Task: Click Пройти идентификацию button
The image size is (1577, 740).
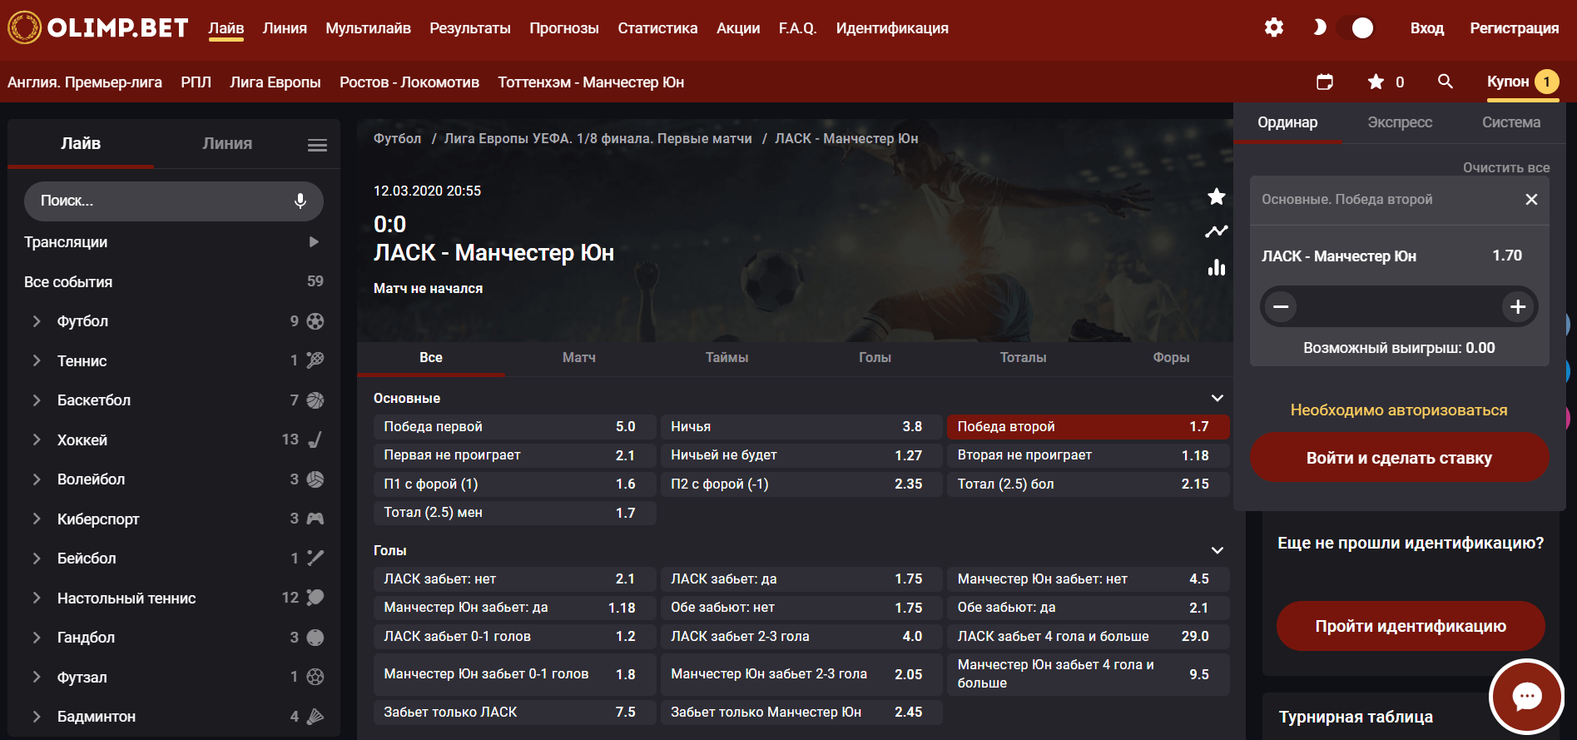Action: (1411, 626)
